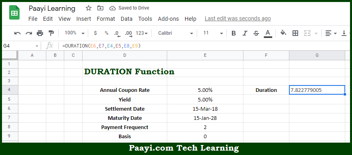The image size is (352, 155).
Task: Decrease decimal places
Action: 117,34
